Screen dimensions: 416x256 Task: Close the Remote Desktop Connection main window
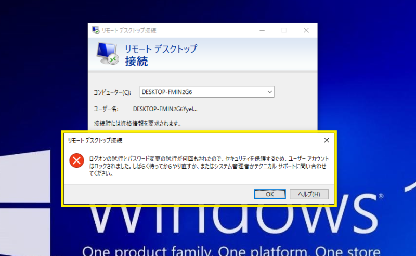click(306, 30)
